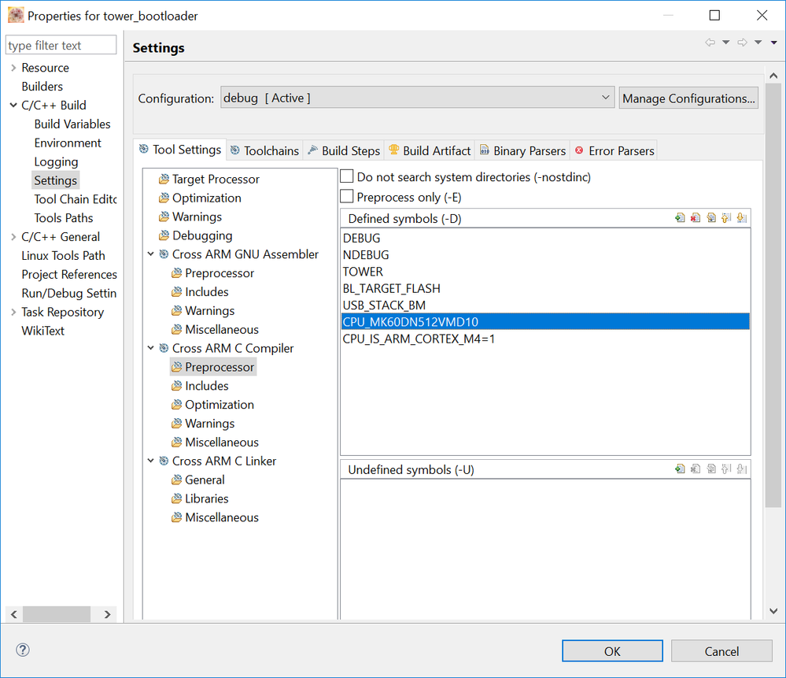Click the Cross ARM C Linker tool icon
The image size is (786, 678).
[x=164, y=461]
